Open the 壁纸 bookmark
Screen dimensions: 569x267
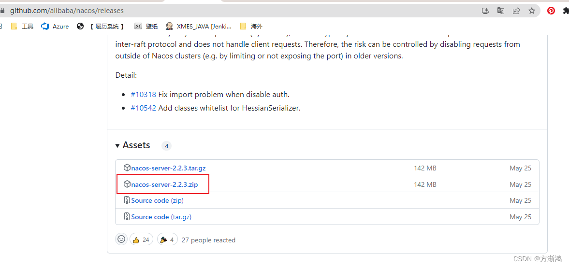(x=146, y=26)
